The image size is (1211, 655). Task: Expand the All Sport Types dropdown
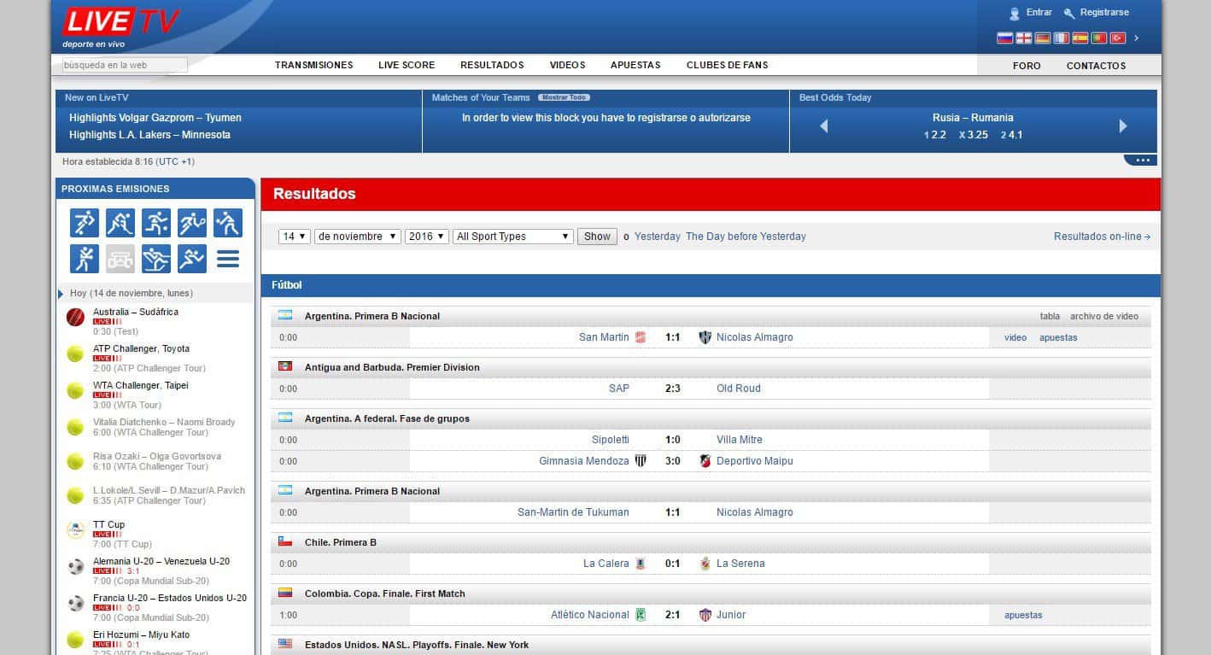pyautogui.click(x=512, y=237)
